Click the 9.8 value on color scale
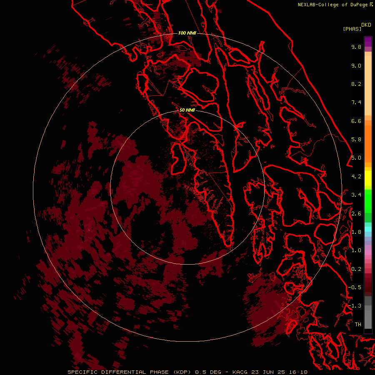Screen dimensions: 375x375 pyautogui.click(x=356, y=47)
